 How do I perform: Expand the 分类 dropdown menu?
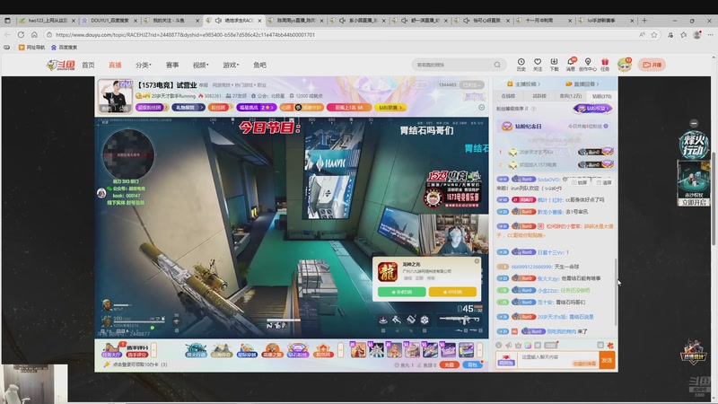[144, 65]
